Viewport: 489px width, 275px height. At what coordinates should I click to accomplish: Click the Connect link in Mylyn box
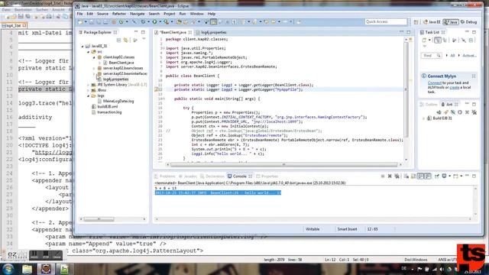(x=435, y=83)
